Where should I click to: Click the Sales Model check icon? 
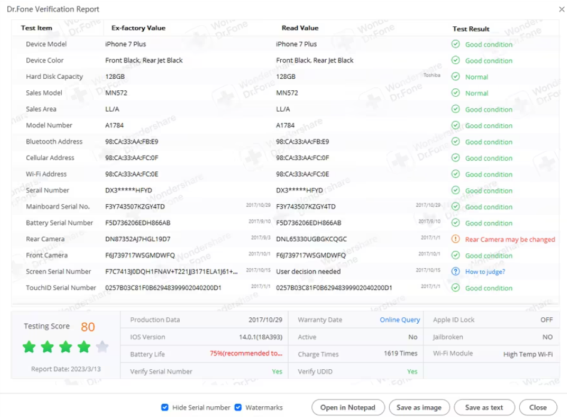pos(456,93)
